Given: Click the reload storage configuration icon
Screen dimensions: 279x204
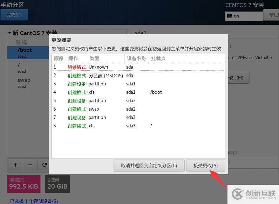Looking at the screenshot, I should [x=44, y=165].
